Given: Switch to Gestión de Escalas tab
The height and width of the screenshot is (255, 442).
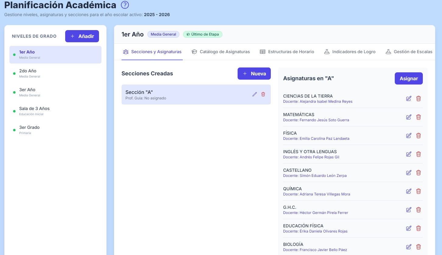Looking at the screenshot, I should pos(408,52).
